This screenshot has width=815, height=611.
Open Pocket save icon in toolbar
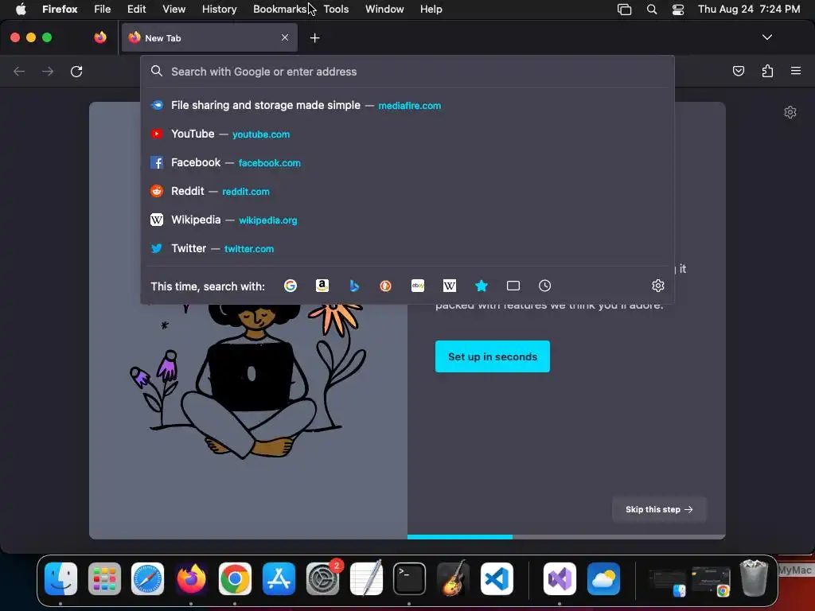[x=738, y=71]
